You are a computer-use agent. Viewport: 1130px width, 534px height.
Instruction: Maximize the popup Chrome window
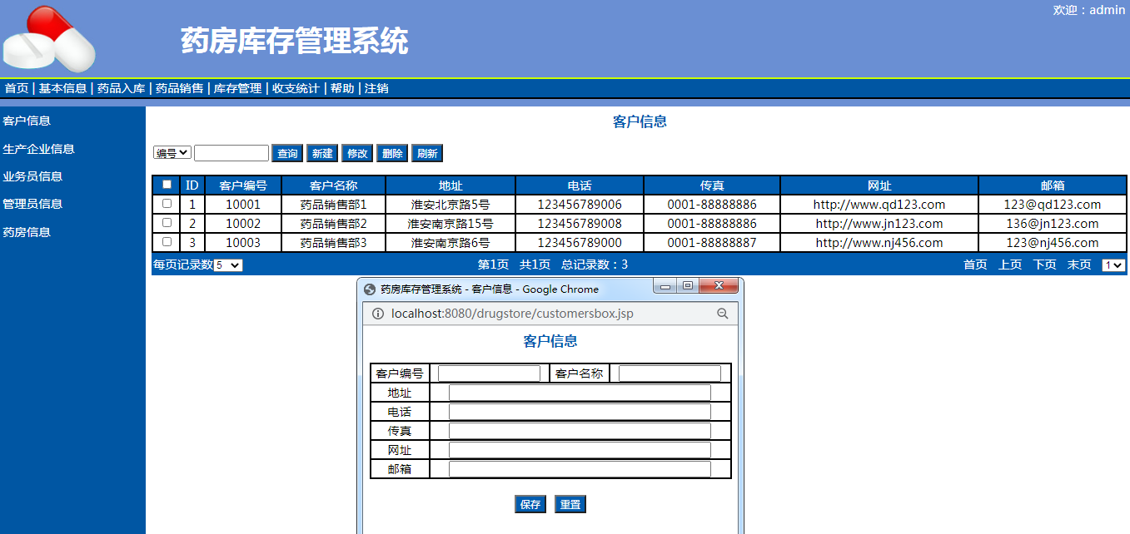(687, 286)
